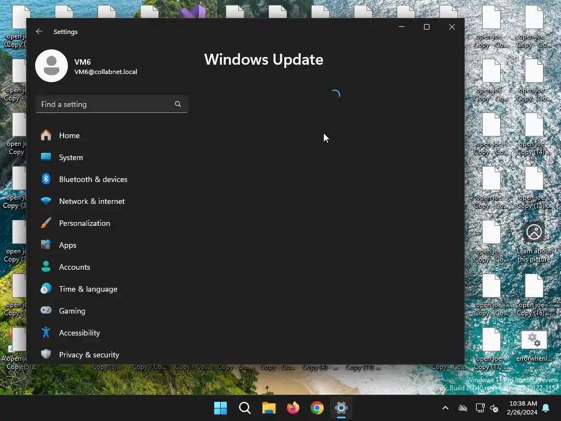Show hidden system tray icons

[x=445, y=408]
